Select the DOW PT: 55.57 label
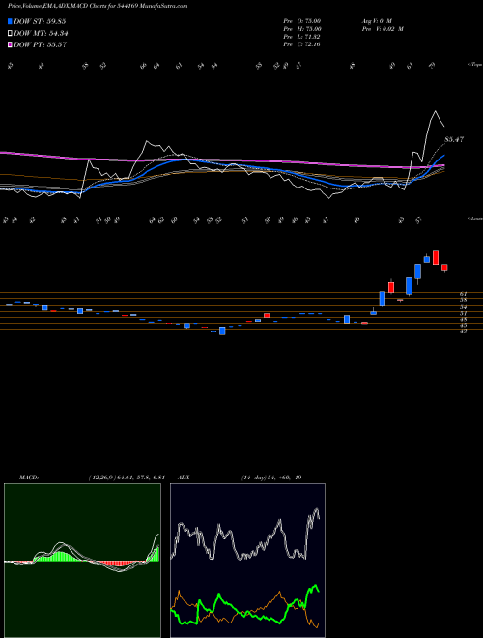The width and height of the screenshot is (483, 638). coord(40,44)
